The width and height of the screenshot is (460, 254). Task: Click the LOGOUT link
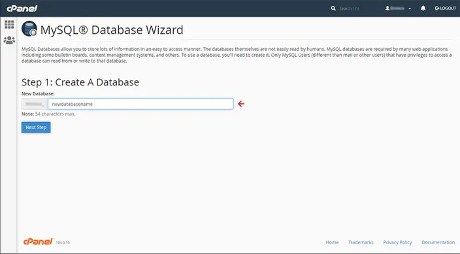(x=446, y=8)
